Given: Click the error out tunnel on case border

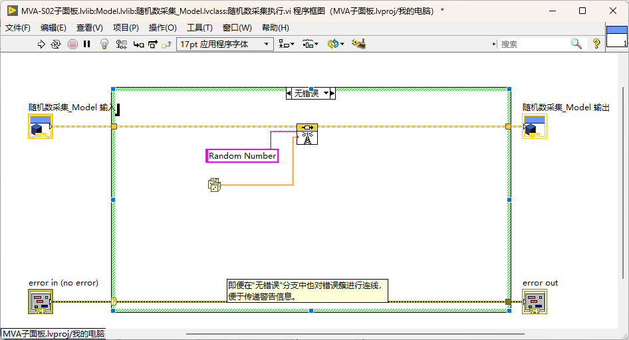Looking at the screenshot, I should (x=508, y=301).
